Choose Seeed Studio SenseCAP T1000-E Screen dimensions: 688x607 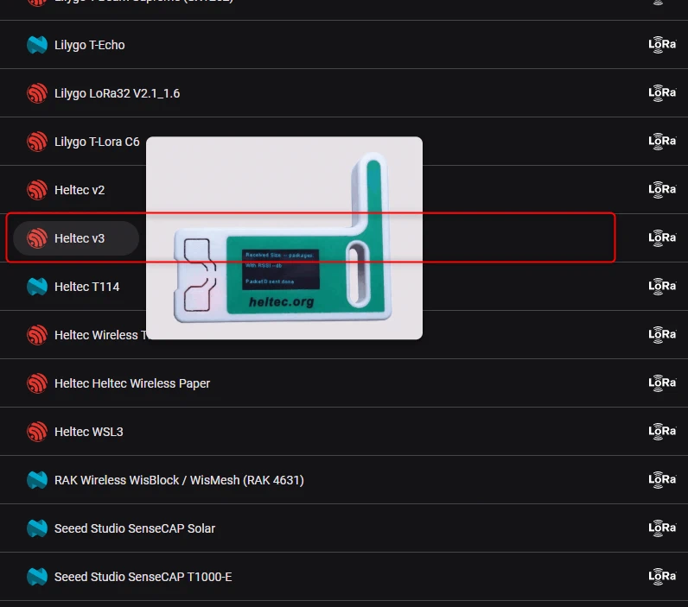[344, 576]
